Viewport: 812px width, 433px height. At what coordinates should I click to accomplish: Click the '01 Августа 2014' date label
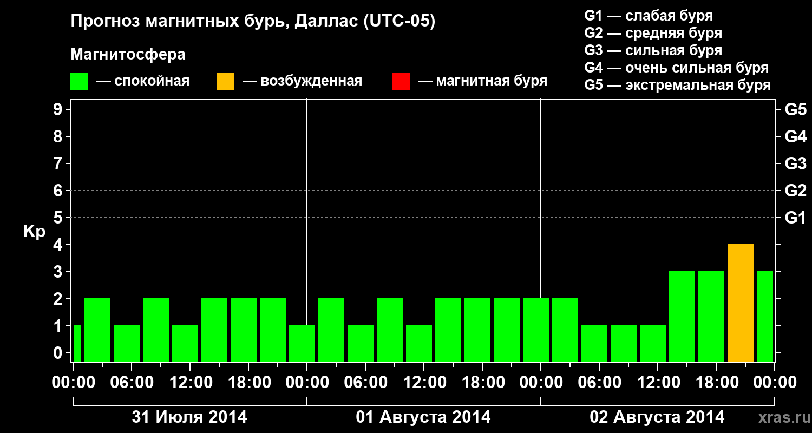click(x=423, y=417)
